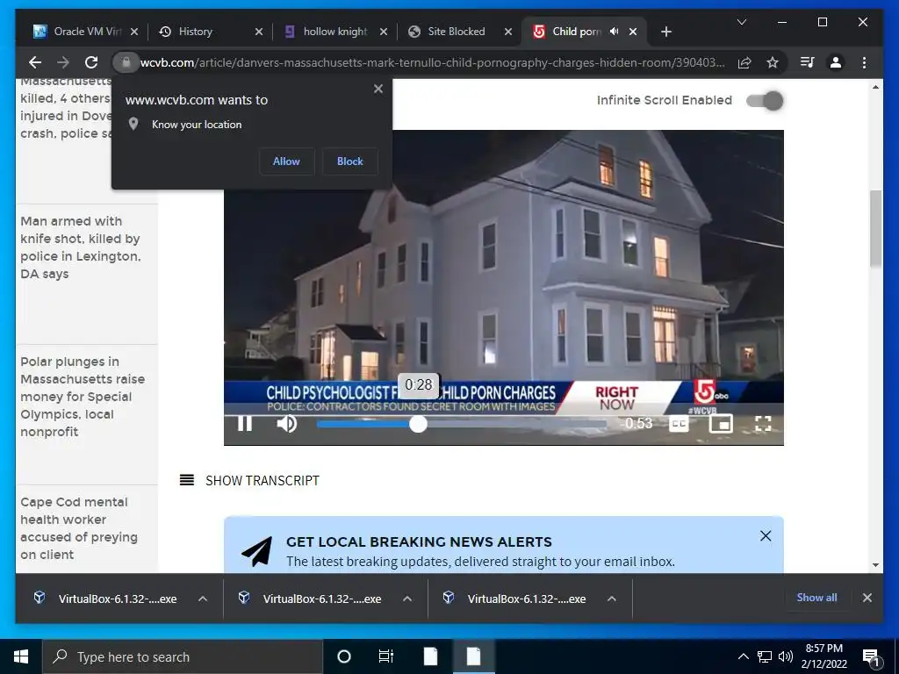
Task: Open the Cape Cod mental health worker article
Action: (x=79, y=528)
